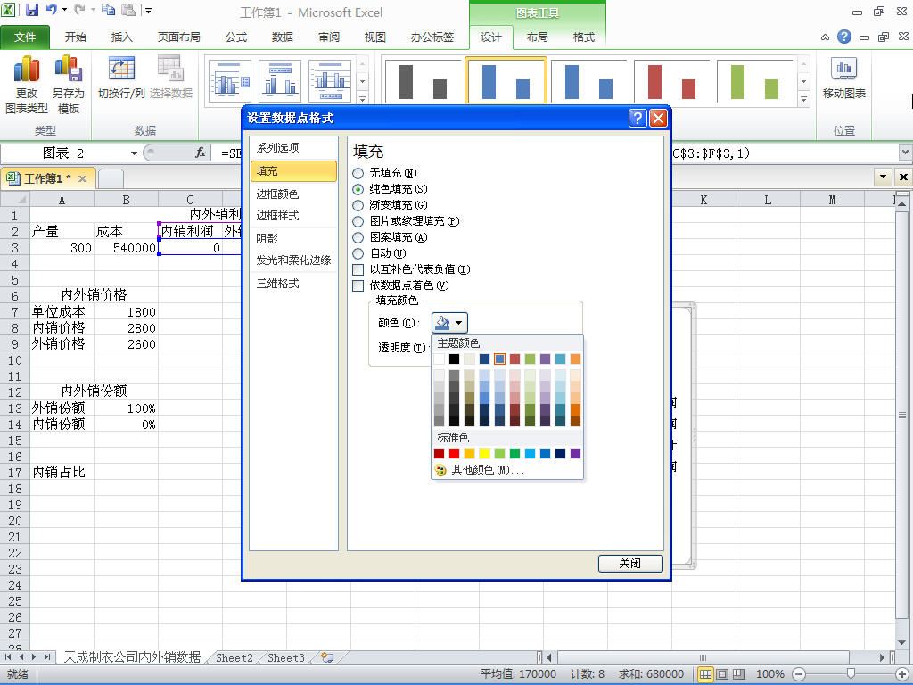Select second chart layout thumbnail
This screenshot has width=913, height=685.
[280, 80]
